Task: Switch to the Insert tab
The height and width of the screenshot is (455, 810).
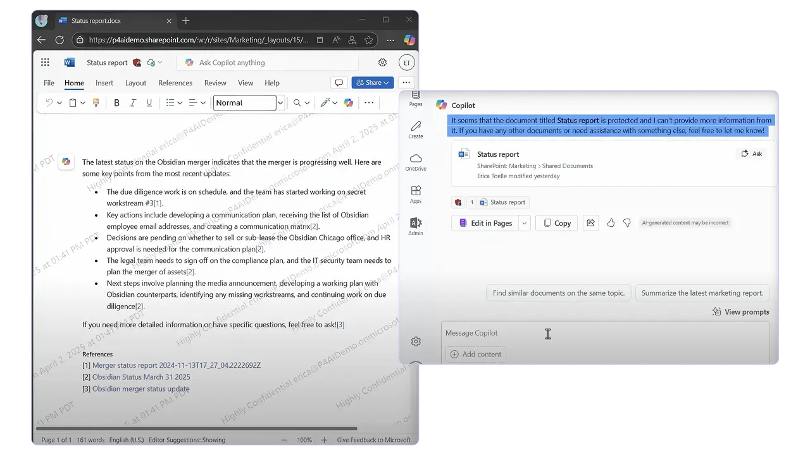Action: pos(104,83)
